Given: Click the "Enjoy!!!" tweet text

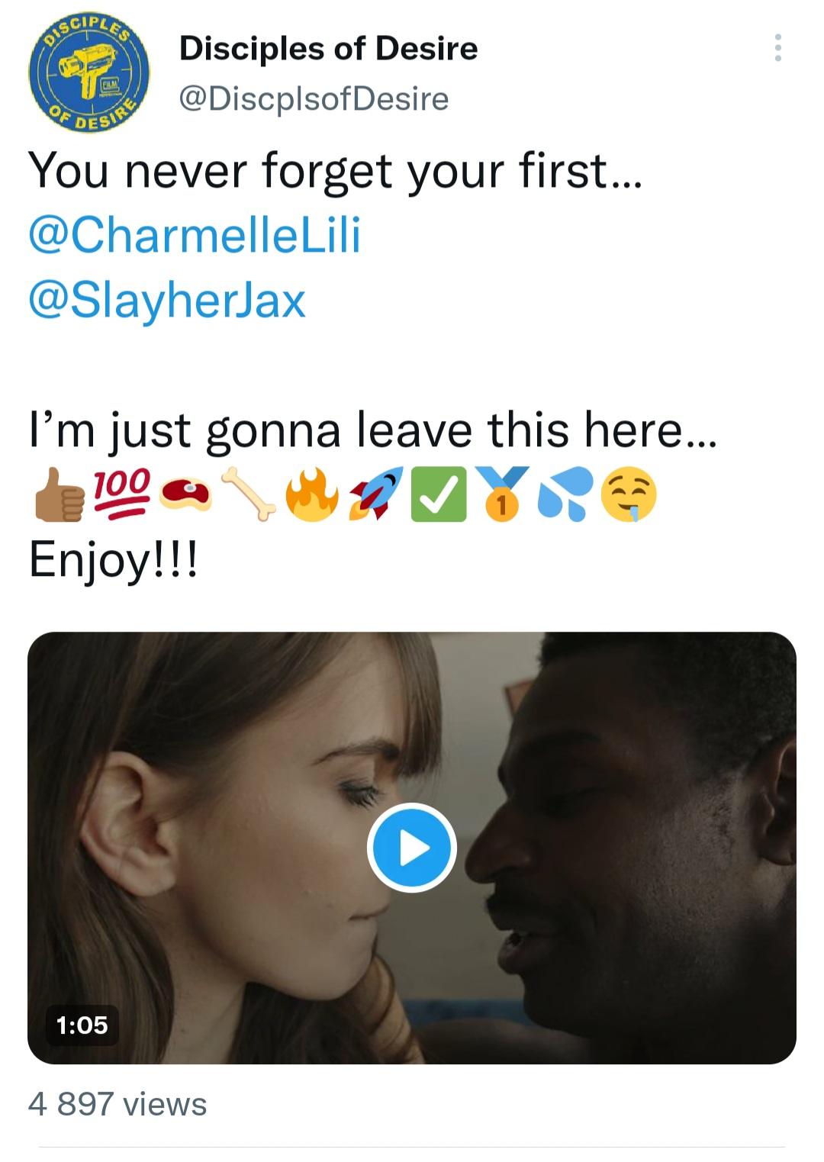Looking at the screenshot, I should 114,559.
